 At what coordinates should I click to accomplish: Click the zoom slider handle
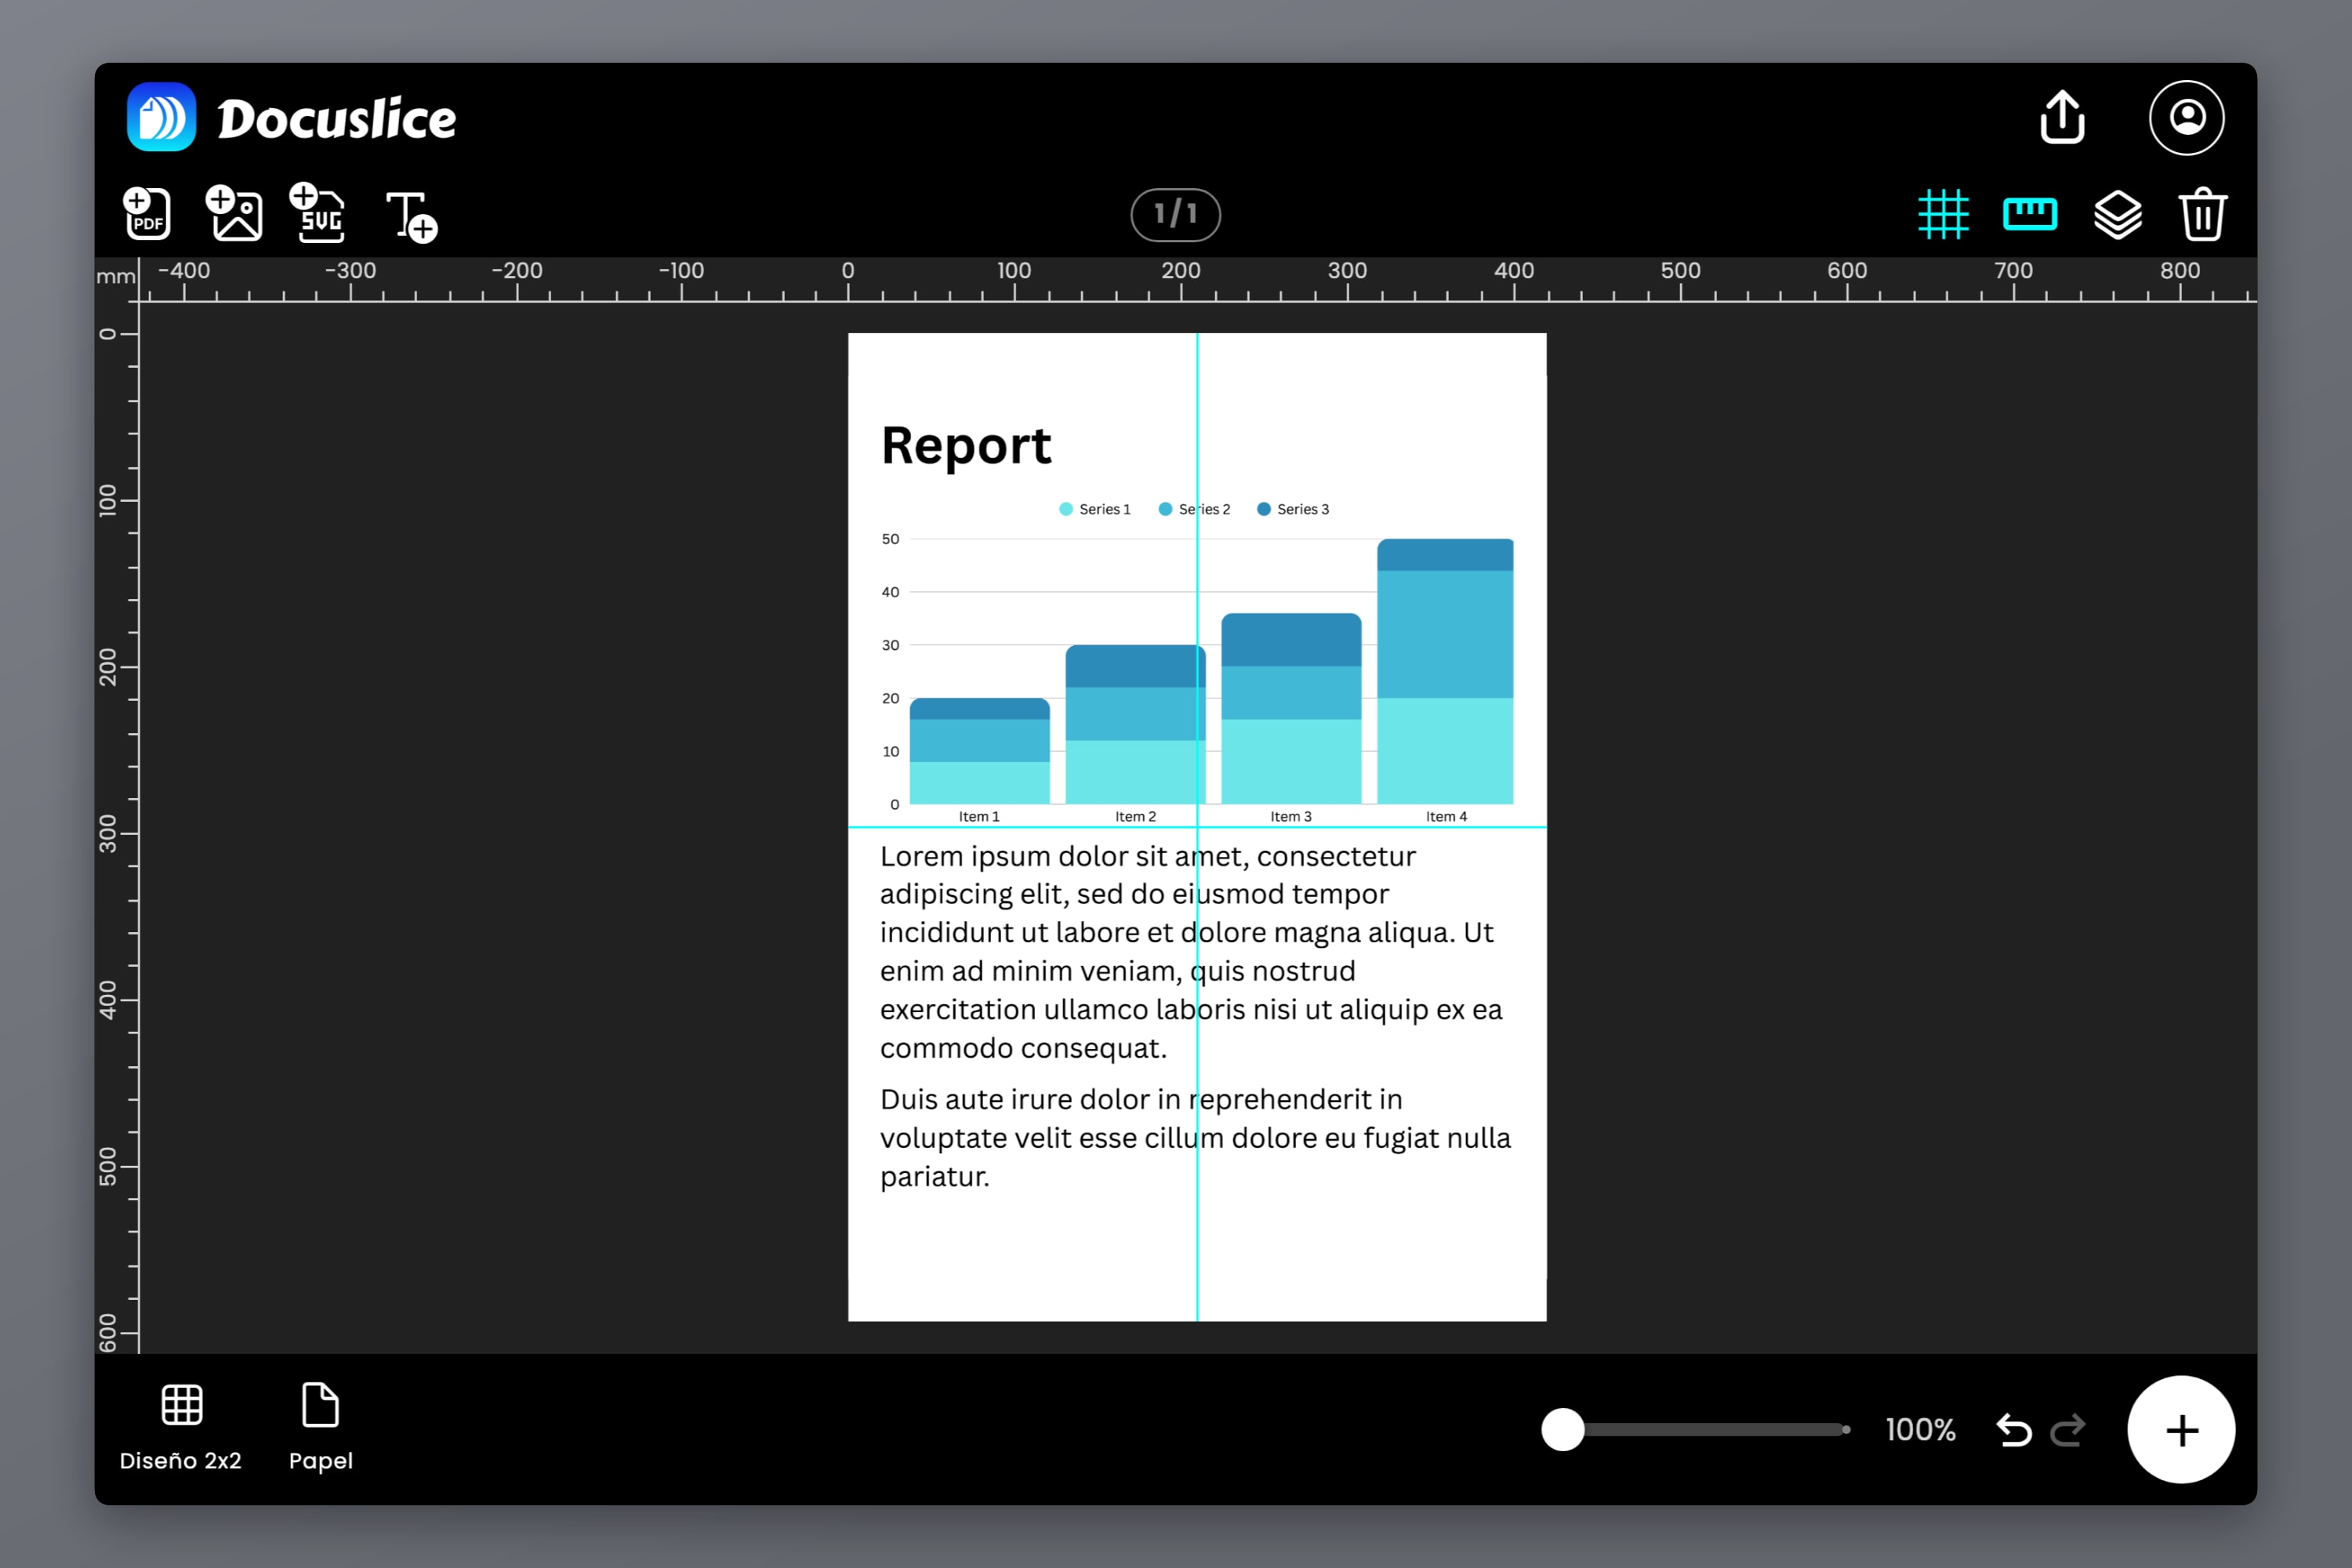coord(1562,1429)
